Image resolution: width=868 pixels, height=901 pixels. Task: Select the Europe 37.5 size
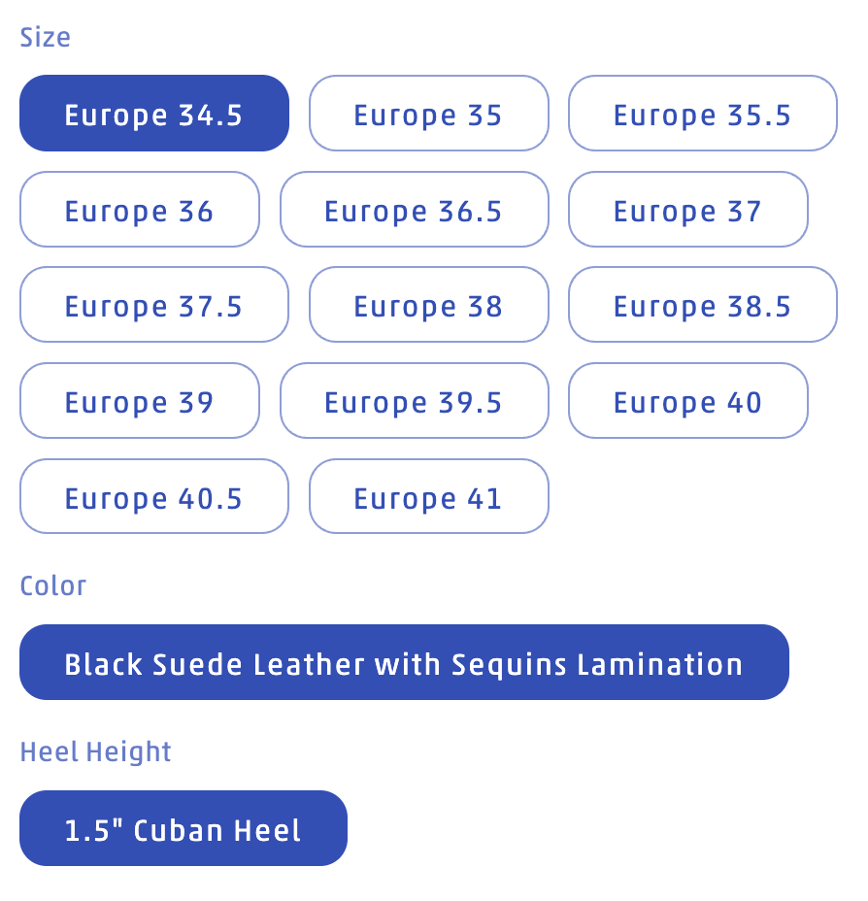[153, 305]
